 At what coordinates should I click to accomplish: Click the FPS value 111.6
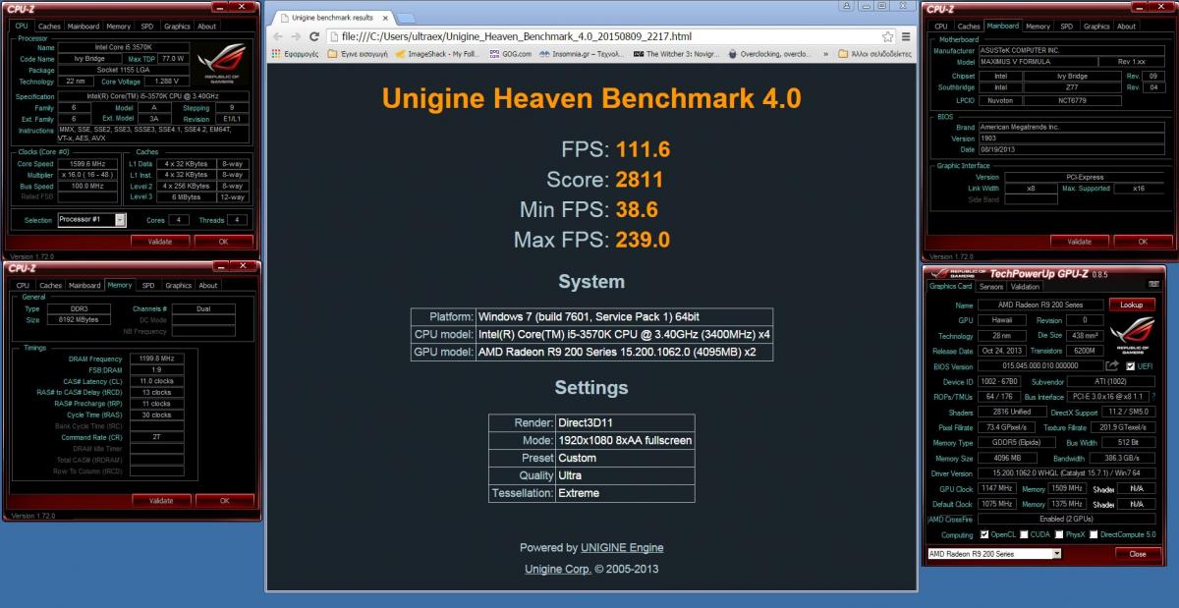pos(643,149)
